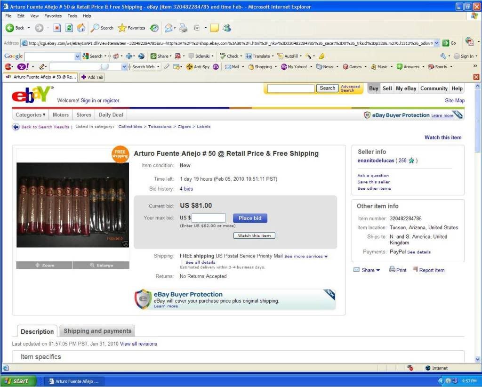Click the Go button beside the address bar
Viewport: 482px width, 387px height.
(449, 43)
